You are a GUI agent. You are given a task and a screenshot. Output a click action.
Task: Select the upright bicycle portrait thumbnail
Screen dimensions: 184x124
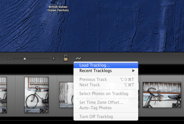[37, 95]
